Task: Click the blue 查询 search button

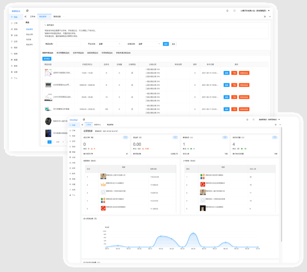Action: click(x=166, y=44)
